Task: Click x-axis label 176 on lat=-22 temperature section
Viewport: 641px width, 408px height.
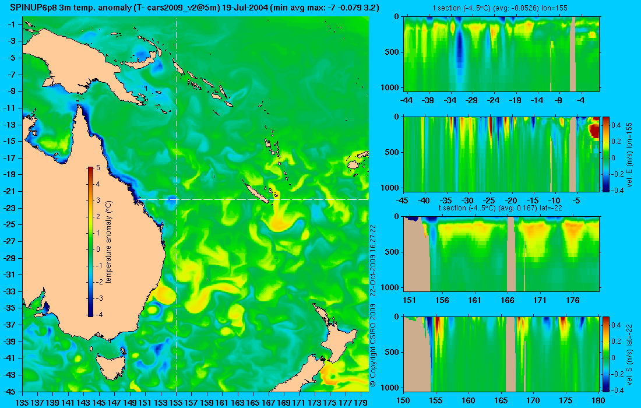Action: (x=573, y=301)
